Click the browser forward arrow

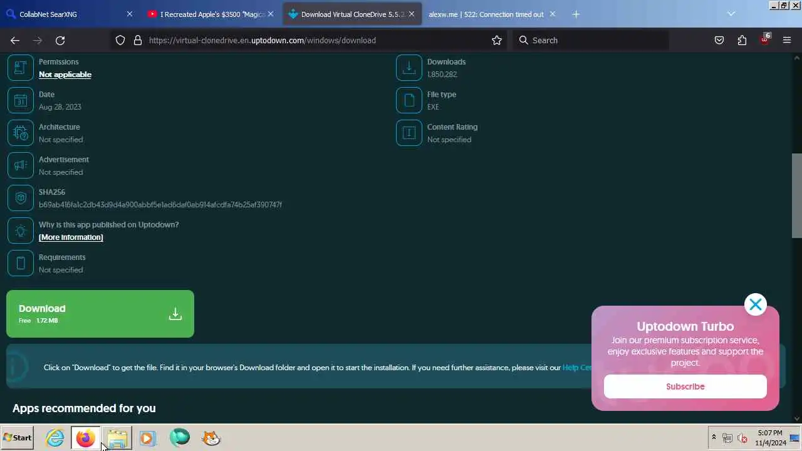38,40
